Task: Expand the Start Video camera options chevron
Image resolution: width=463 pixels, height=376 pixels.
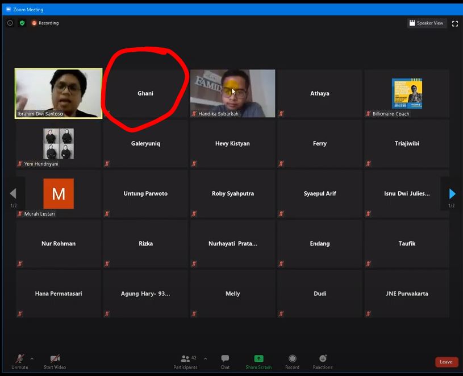Action: click(66, 358)
